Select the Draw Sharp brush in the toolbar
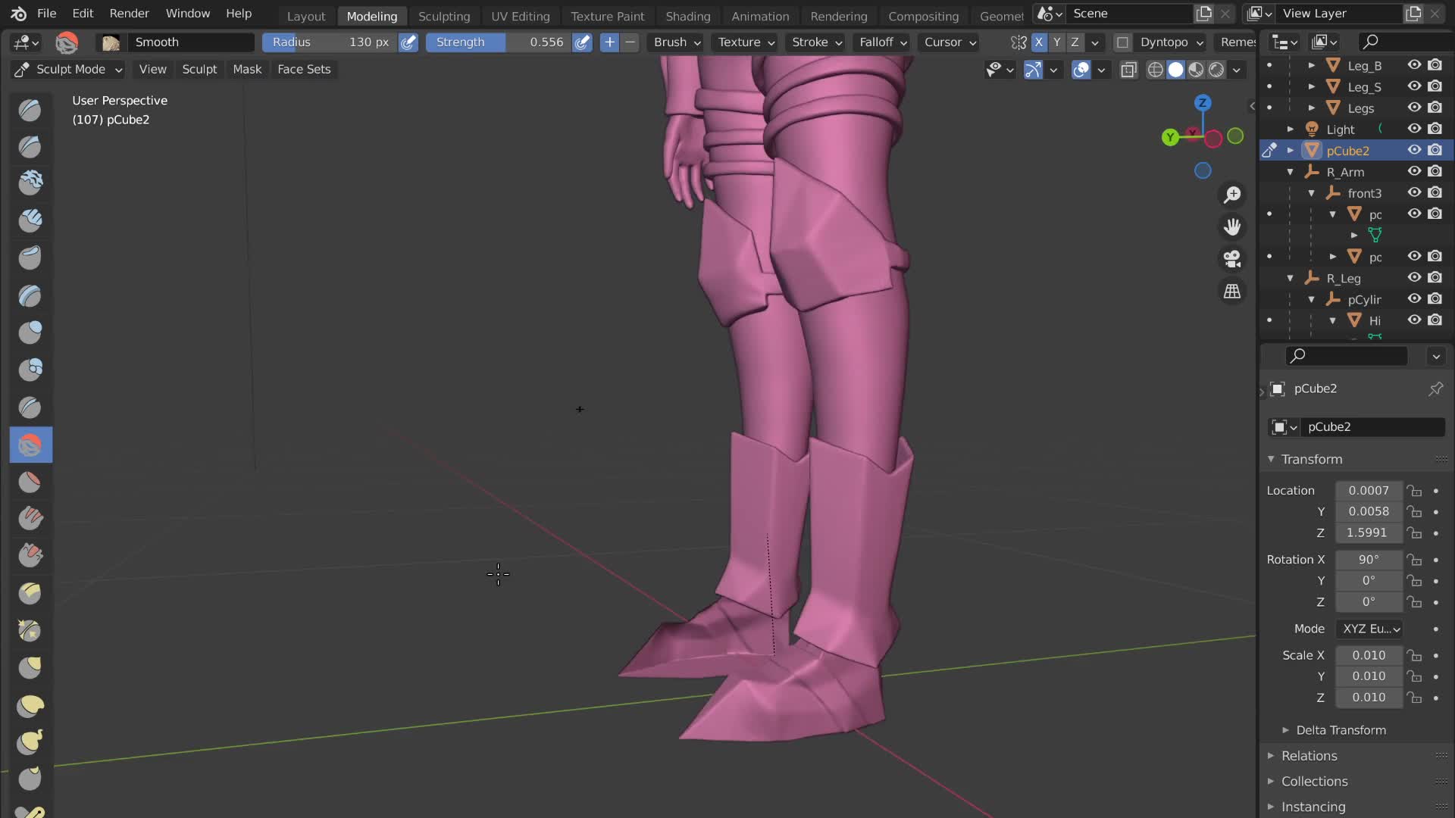 tap(30, 148)
